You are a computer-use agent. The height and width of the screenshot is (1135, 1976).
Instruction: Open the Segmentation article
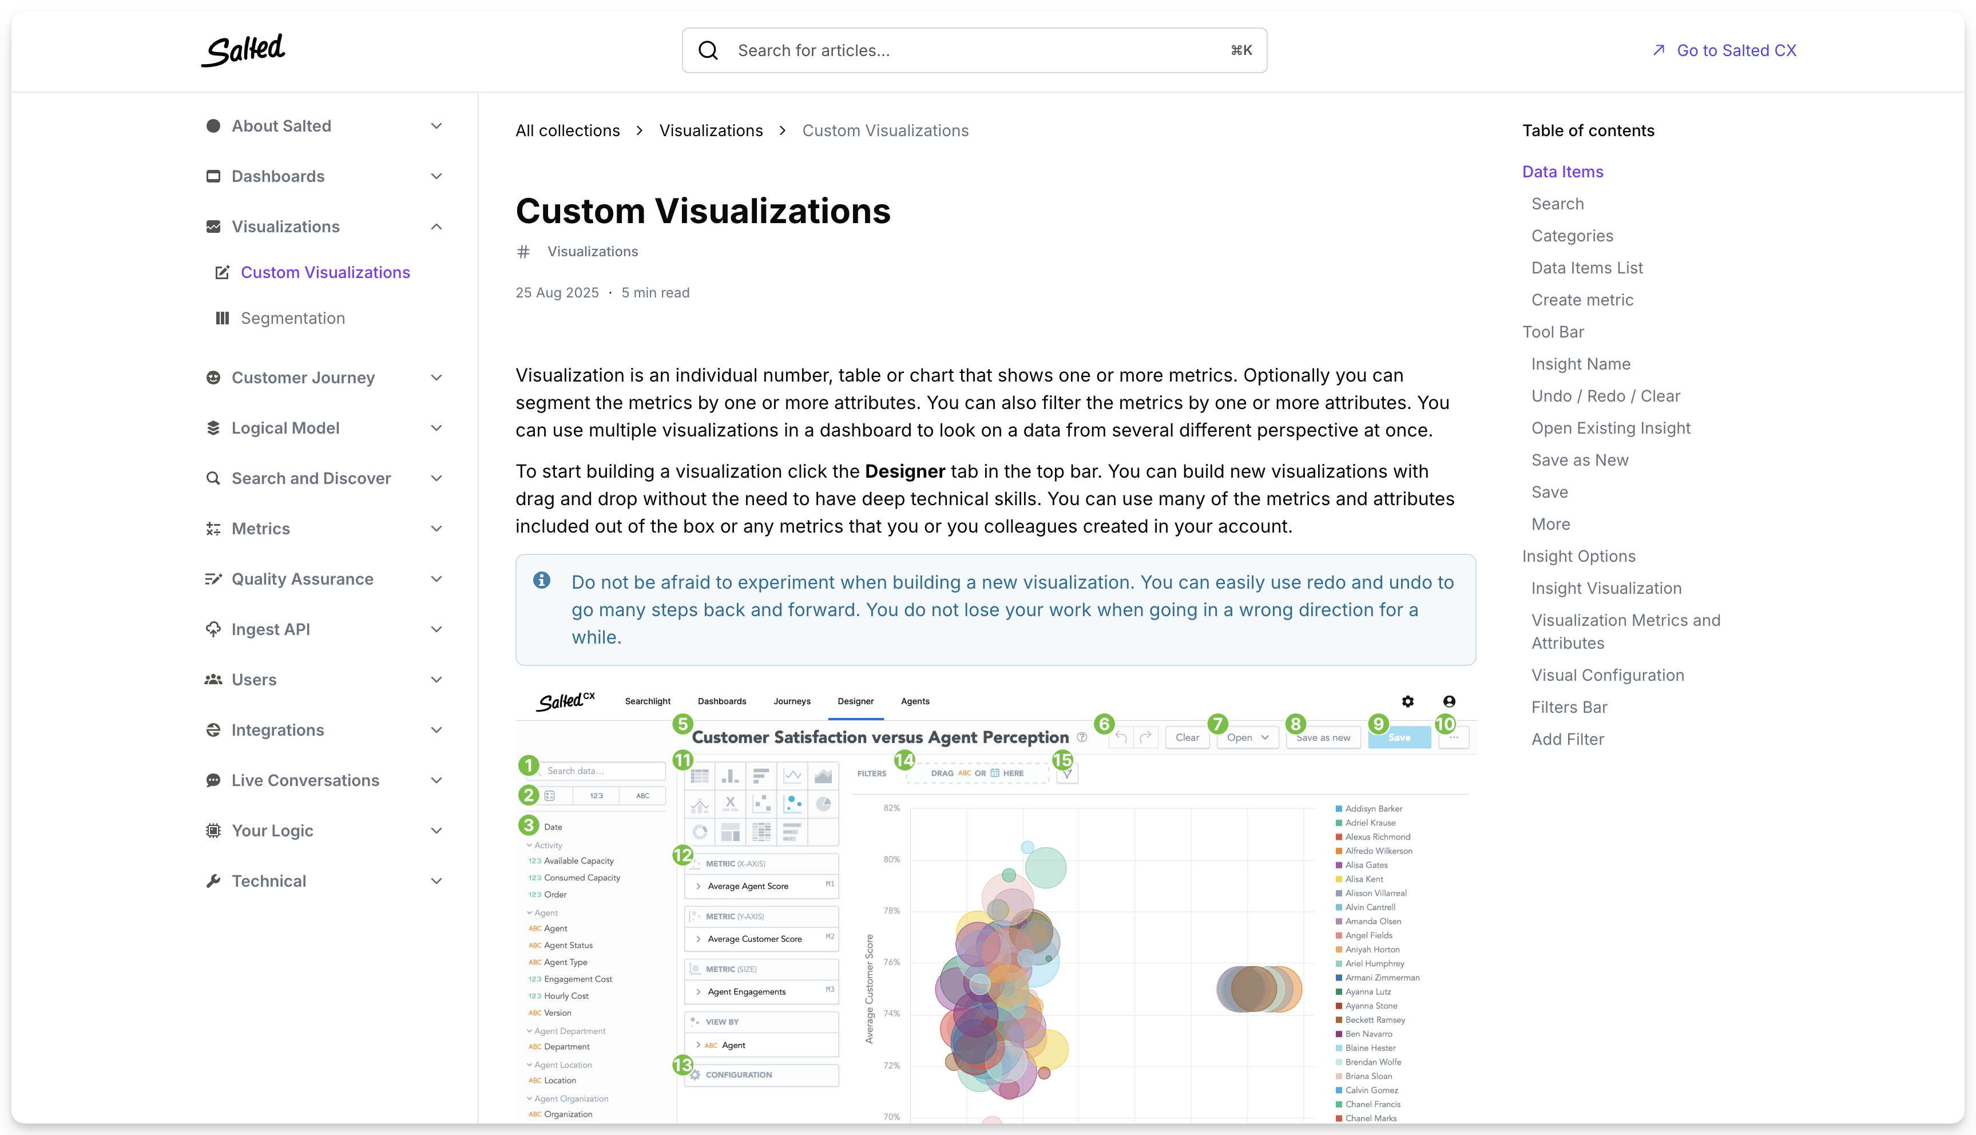(292, 318)
